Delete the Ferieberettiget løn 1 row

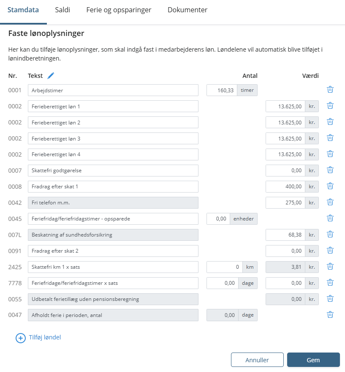(x=330, y=106)
